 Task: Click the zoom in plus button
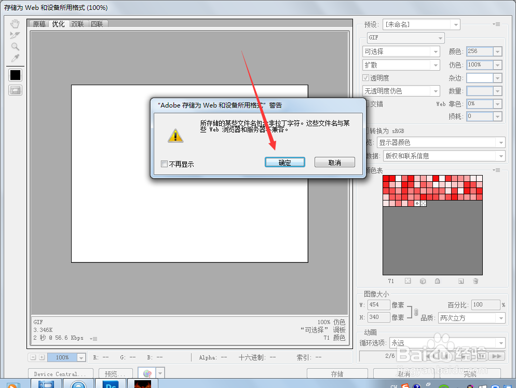(x=42, y=357)
